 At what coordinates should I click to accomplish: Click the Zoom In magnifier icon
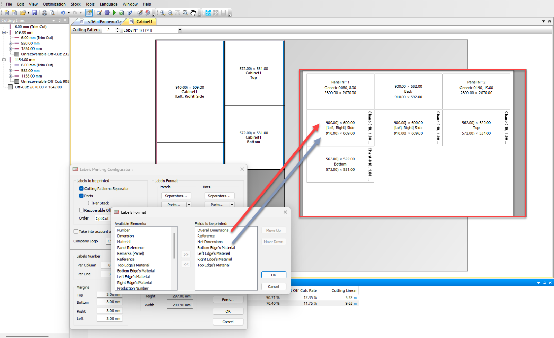(163, 13)
